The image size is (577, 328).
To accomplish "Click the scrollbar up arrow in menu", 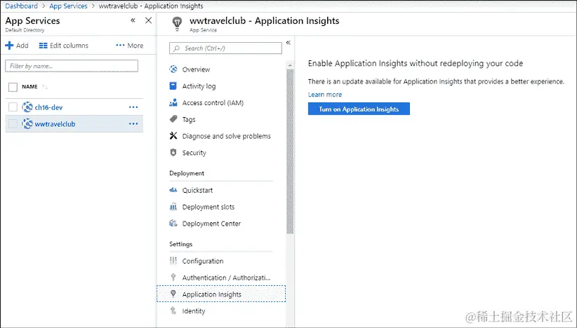I will (290, 65).
